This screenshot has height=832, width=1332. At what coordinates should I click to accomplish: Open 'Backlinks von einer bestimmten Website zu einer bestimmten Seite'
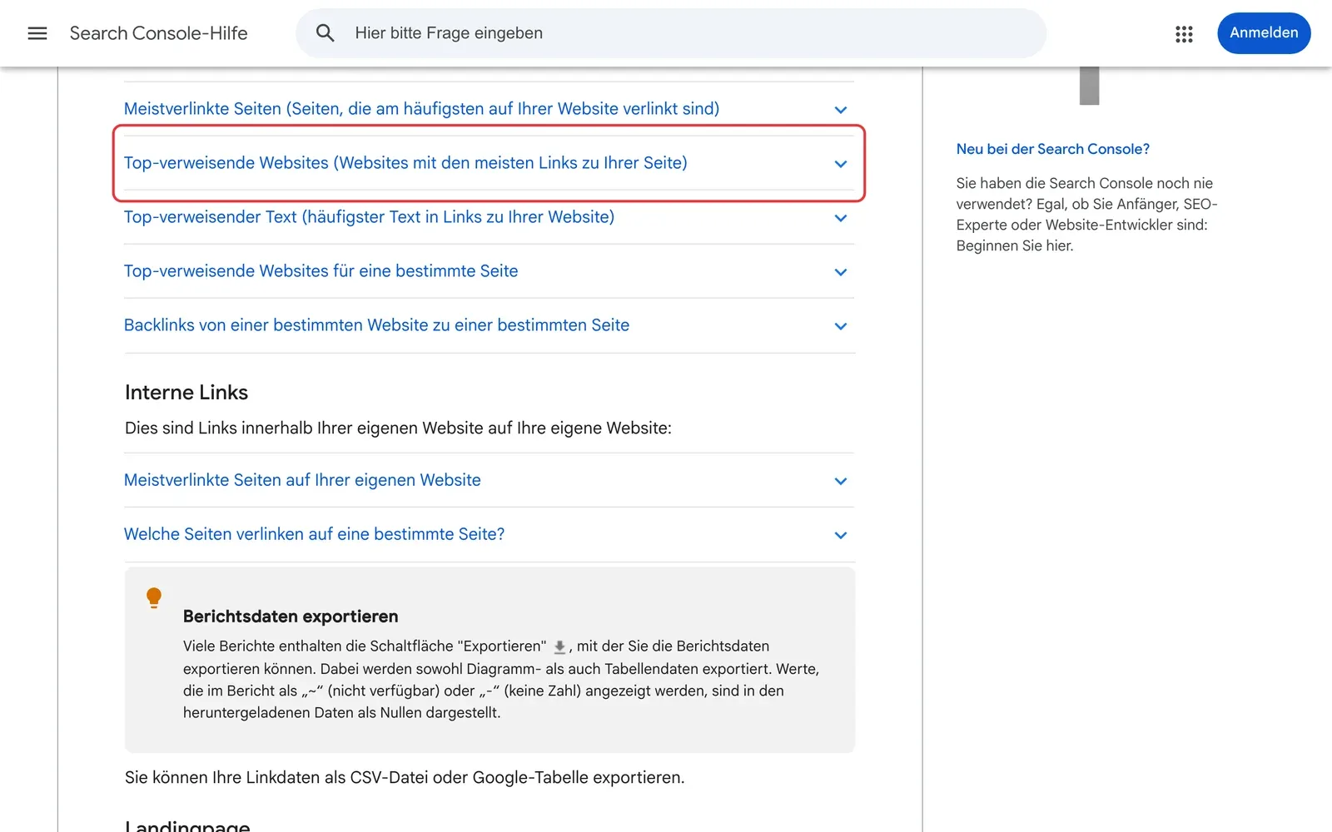pos(376,325)
